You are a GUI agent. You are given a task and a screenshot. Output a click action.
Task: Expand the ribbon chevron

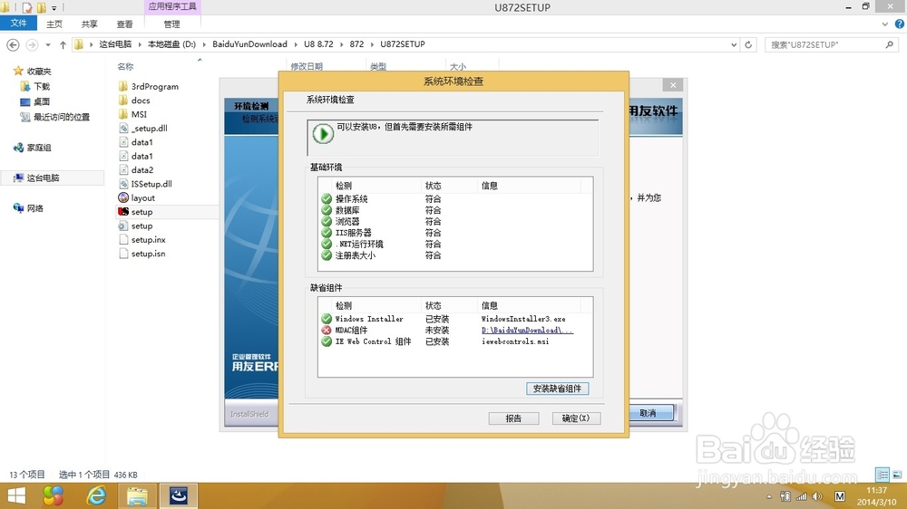(x=885, y=24)
